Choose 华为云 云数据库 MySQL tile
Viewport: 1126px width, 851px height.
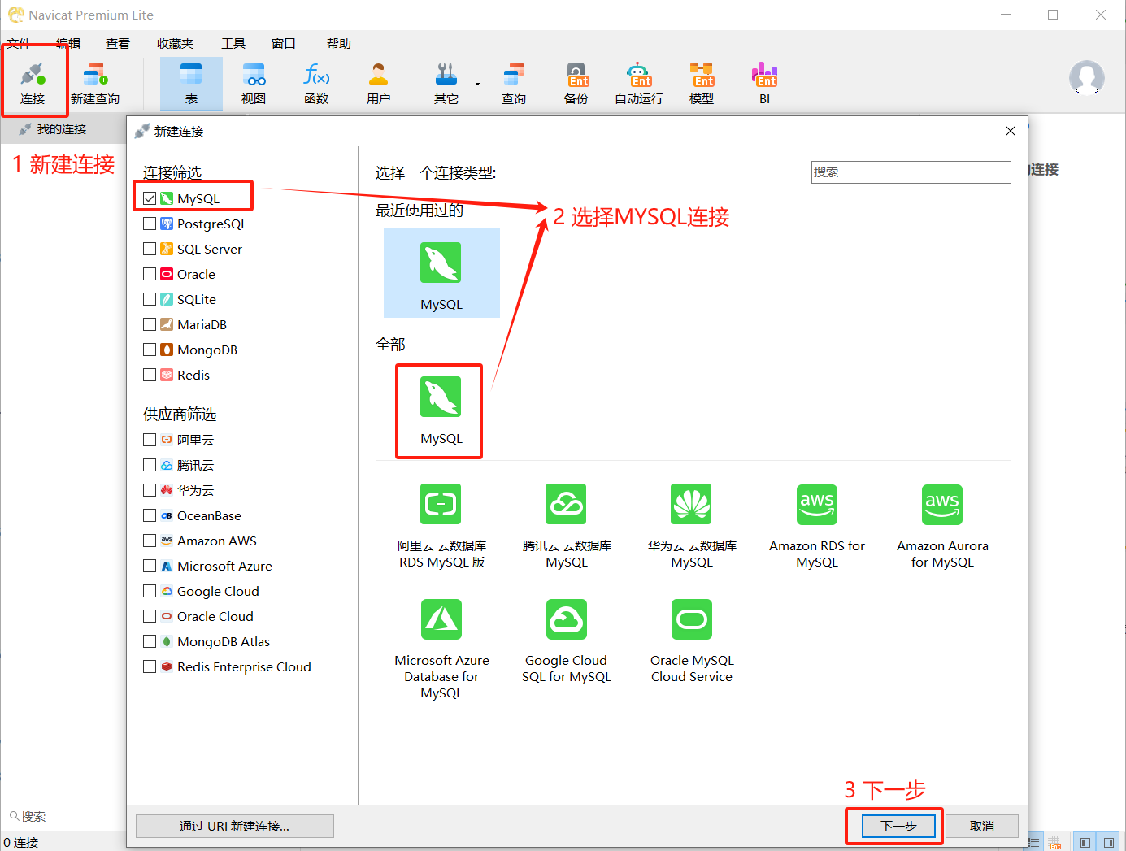tap(692, 526)
